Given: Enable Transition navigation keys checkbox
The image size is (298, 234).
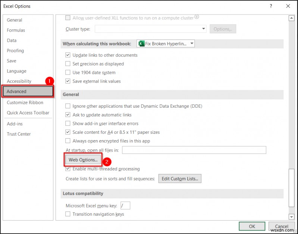Looking at the screenshot, I should pyautogui.click(x=68, y=214).
